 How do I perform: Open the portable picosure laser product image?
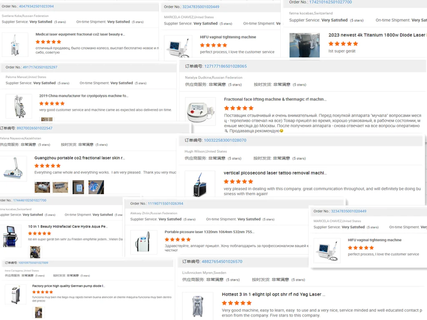point(143,242)
